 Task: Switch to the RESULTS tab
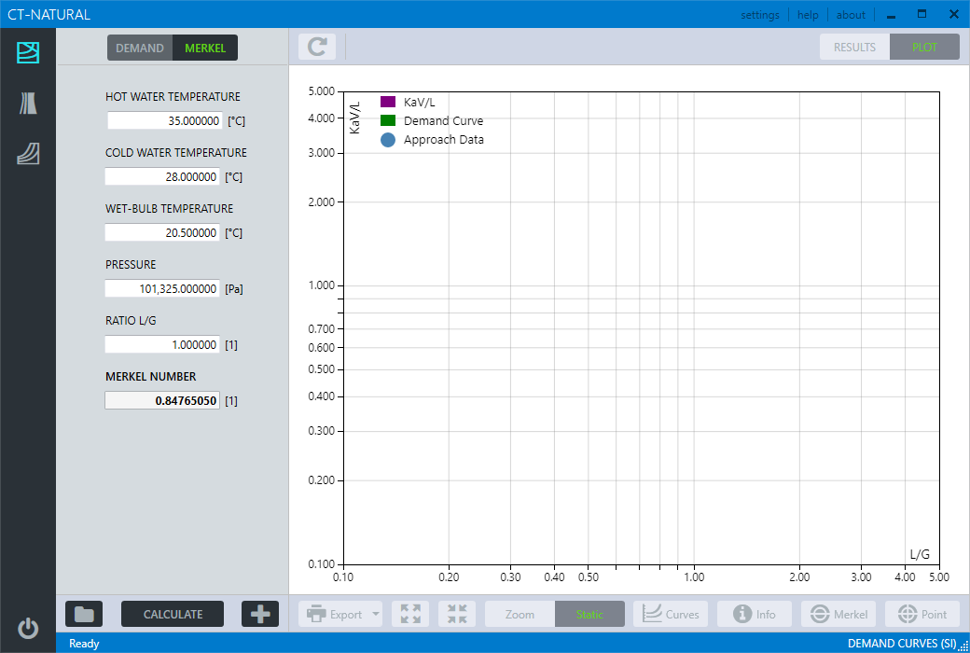[854, 47]
